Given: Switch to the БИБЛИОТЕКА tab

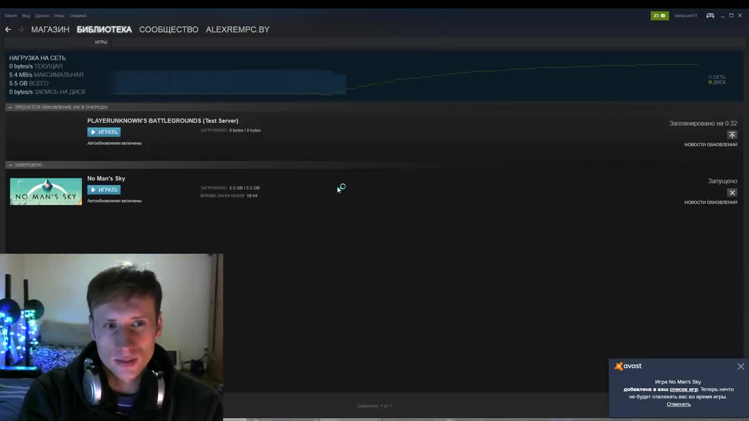Looking at the screenshot, I should (x=104, y=29).
